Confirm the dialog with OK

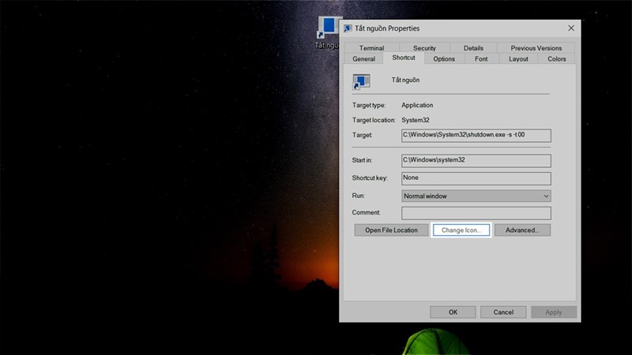453,312
